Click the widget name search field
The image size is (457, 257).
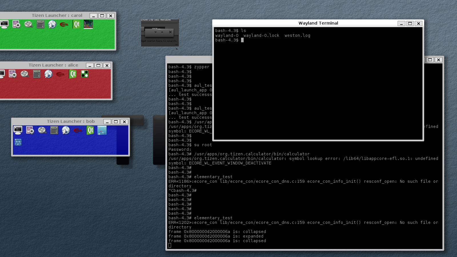pyautogui.click(x=158, y=41)
